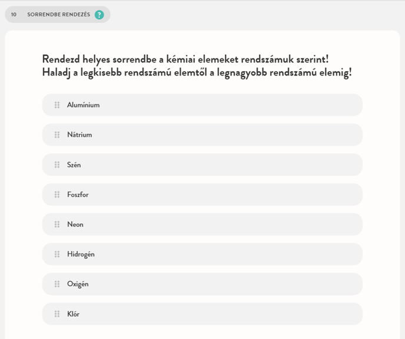Click the question number 10 badge
This screenshot has height=339, width=405.
pos(14,15)
